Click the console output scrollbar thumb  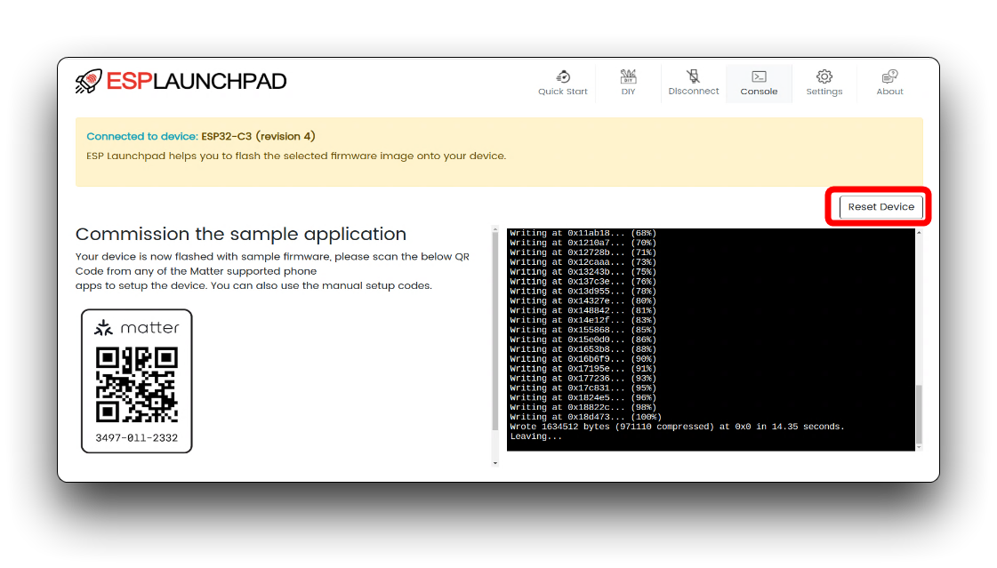pyautogui.click(x=918, y=414)
